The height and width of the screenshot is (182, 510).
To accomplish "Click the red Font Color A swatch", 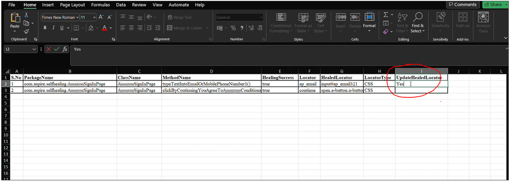I will 104,28.
